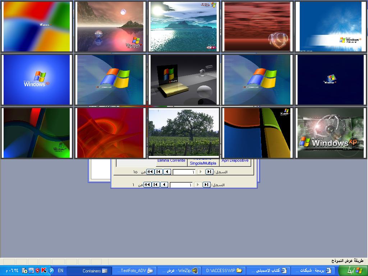Viewport: 368px width, 276px height.
Task: Go to first record in the 1-record navigator
Action: pos(206,185)
